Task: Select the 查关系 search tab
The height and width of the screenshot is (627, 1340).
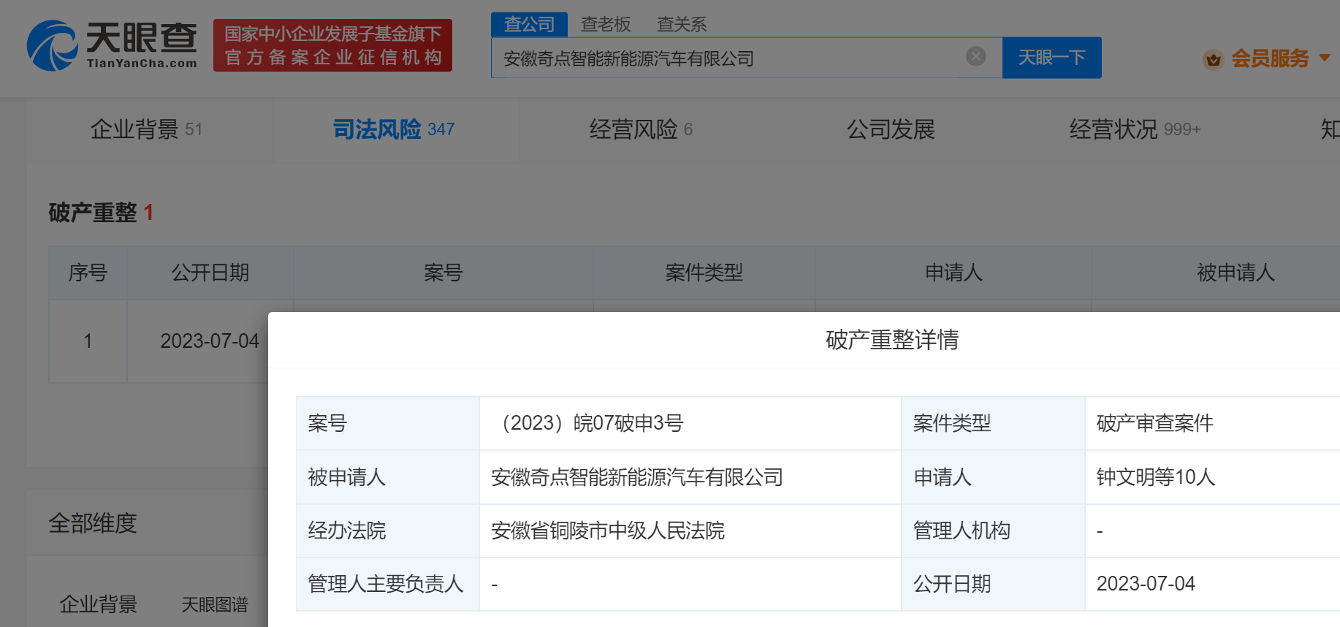Action: pyautogui.click(x=681, y=24)
